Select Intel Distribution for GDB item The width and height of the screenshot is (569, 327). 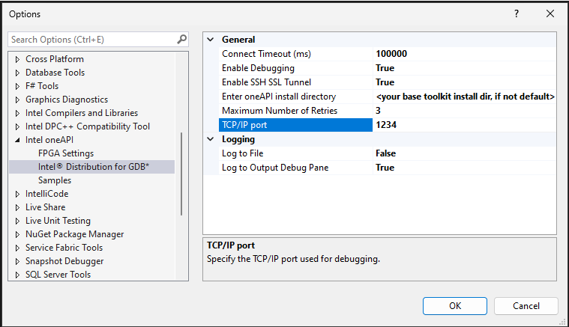coord(94,167)
